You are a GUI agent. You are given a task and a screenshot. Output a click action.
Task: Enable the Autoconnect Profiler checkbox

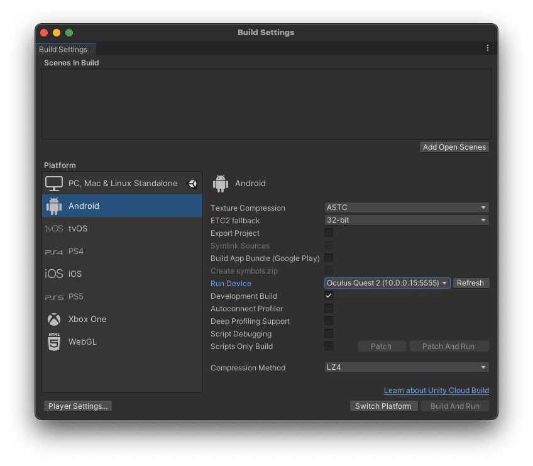(x=329, y=309)
